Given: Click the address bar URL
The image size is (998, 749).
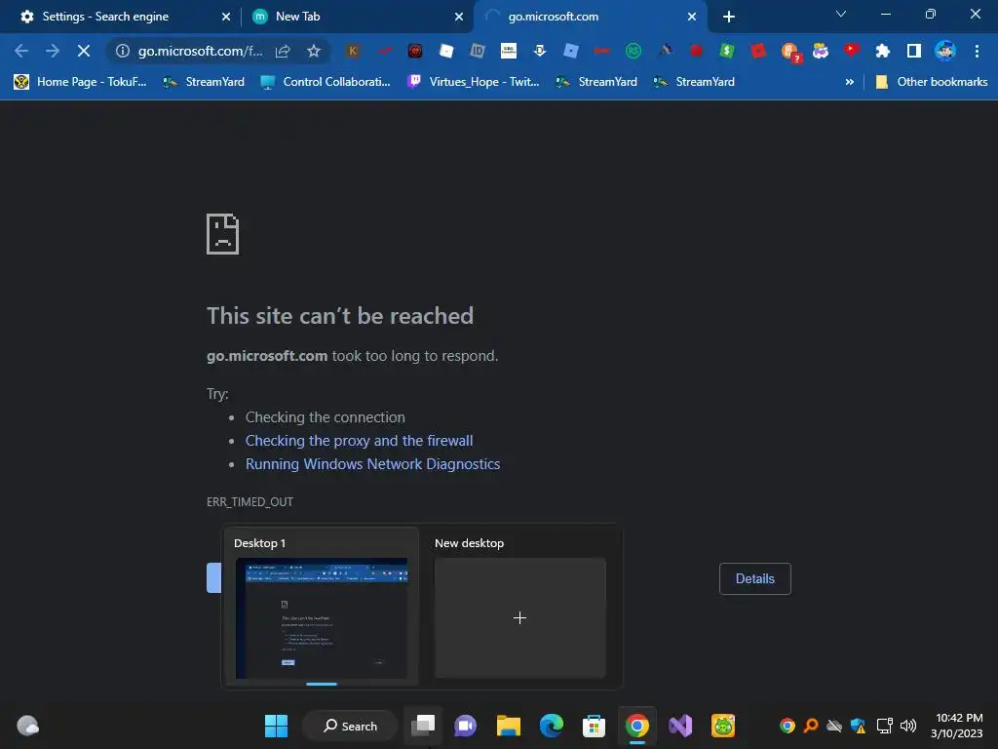Looking at the screenshot, I should [200, 51].
